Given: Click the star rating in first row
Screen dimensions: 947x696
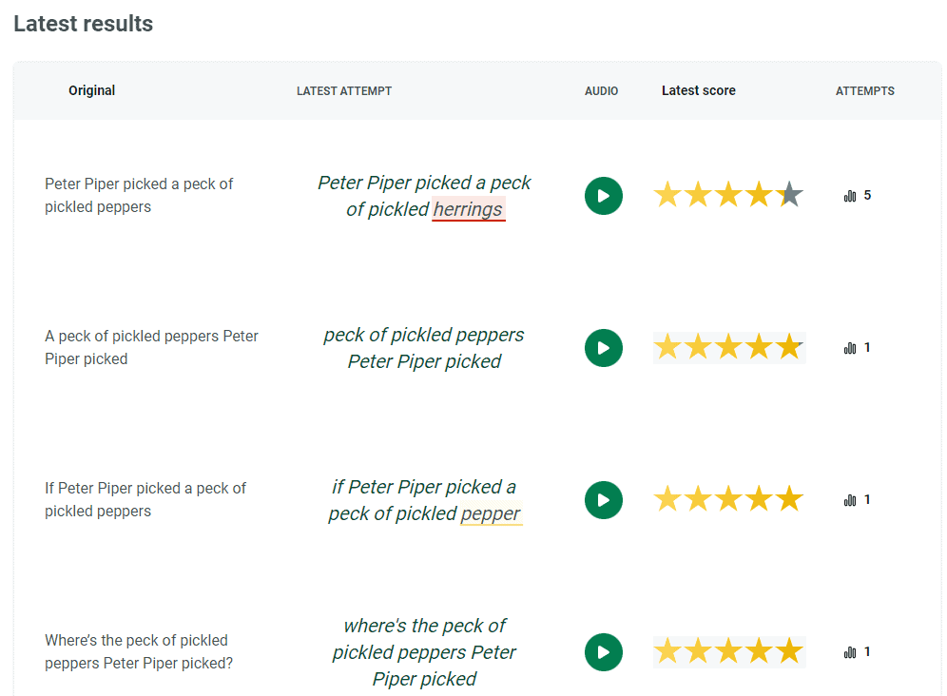Looking at the screenshot, I should 728,196.
